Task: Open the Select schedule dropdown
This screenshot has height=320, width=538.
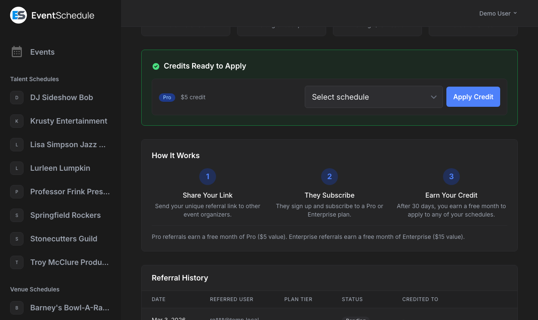Action: (374, 97)
